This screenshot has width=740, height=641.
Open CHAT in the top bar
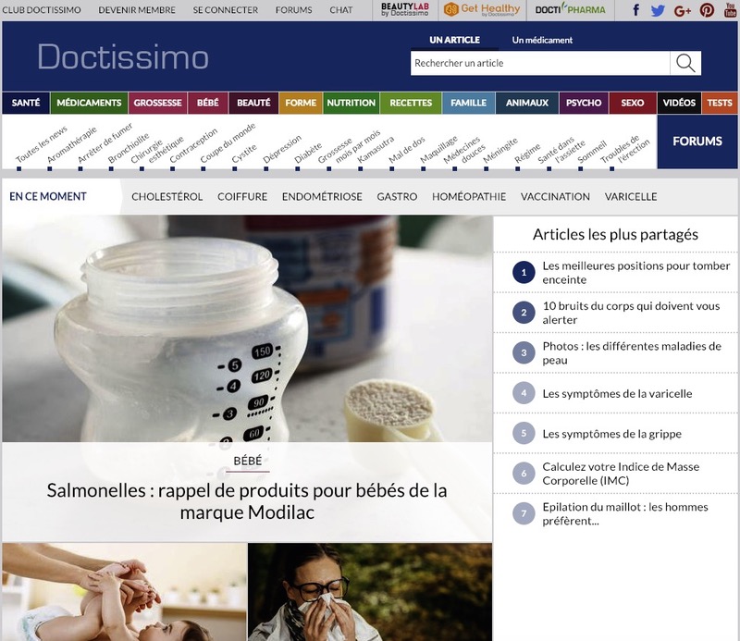[x=341, y=10]
